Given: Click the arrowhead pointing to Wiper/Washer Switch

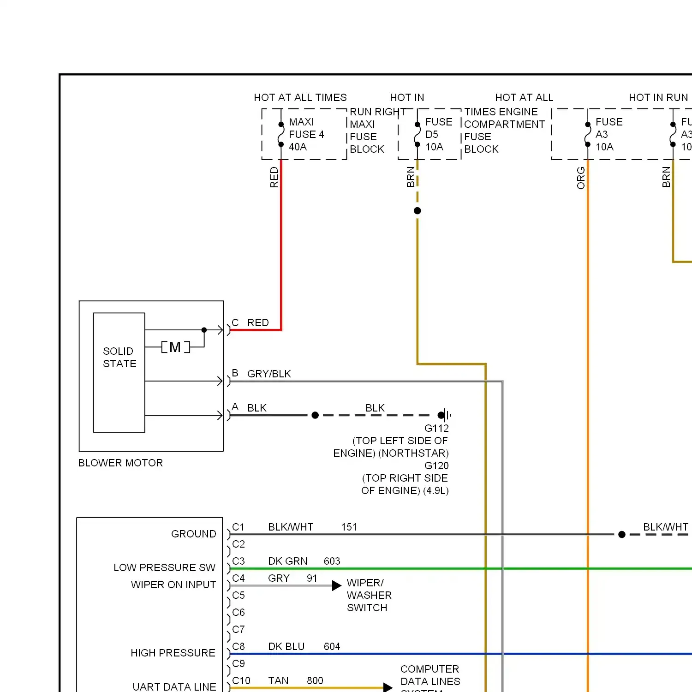Looking at the screenshot, I should (x=337, y=586).
